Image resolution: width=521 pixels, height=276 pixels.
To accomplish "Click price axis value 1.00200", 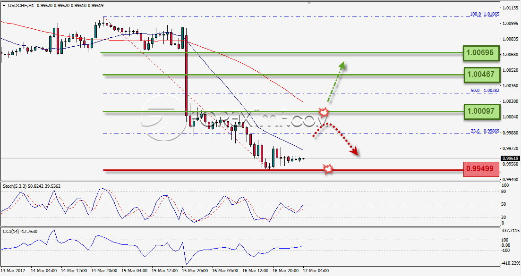I will click(x=511, y=101).
